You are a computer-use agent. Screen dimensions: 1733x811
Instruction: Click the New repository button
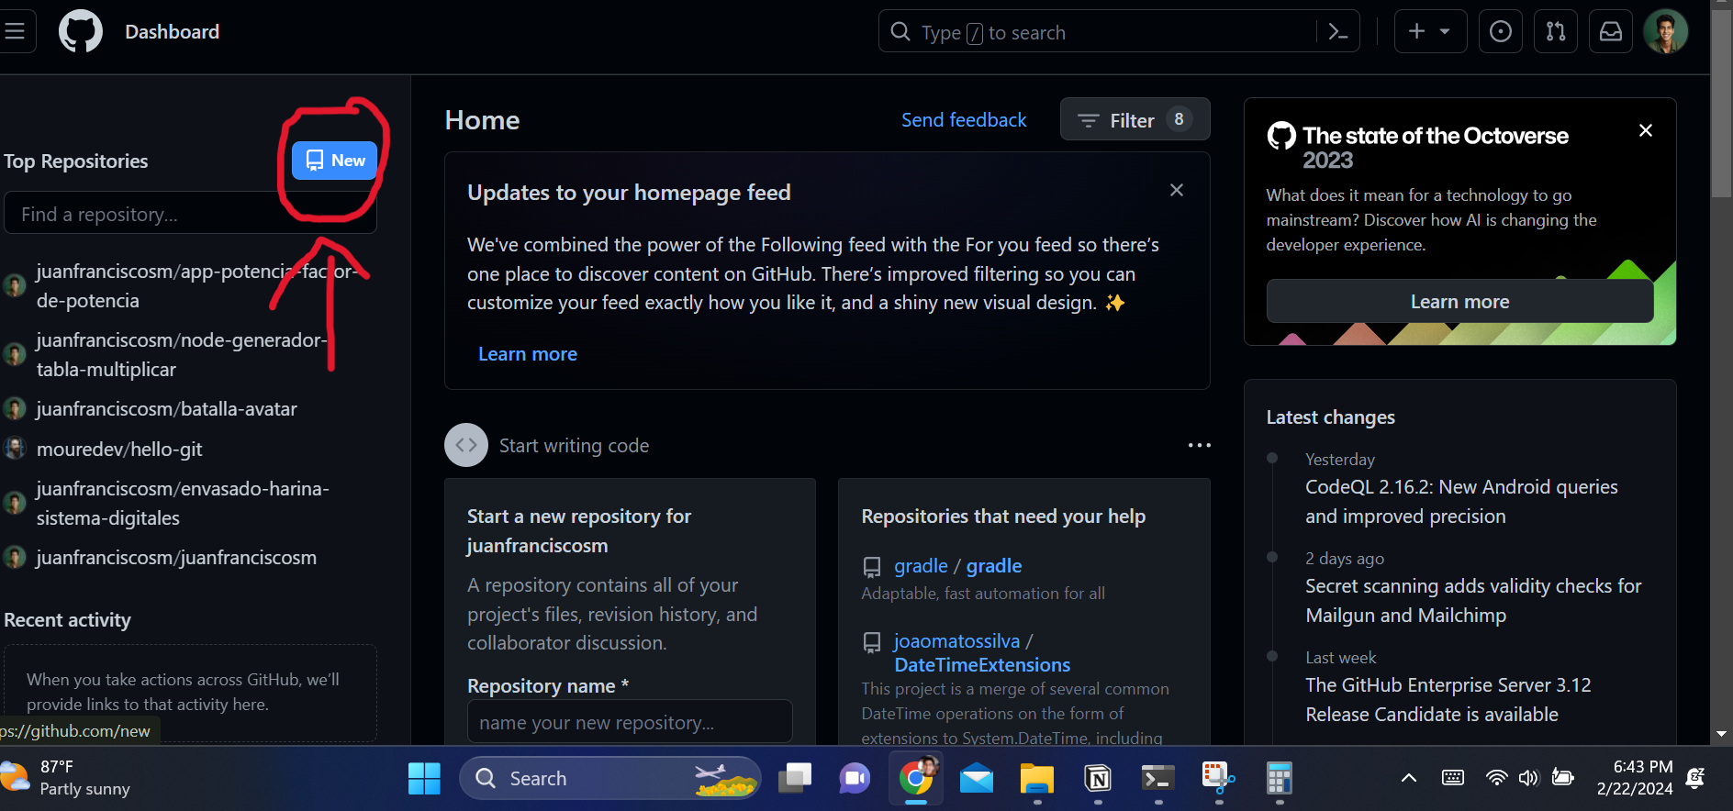335,161
